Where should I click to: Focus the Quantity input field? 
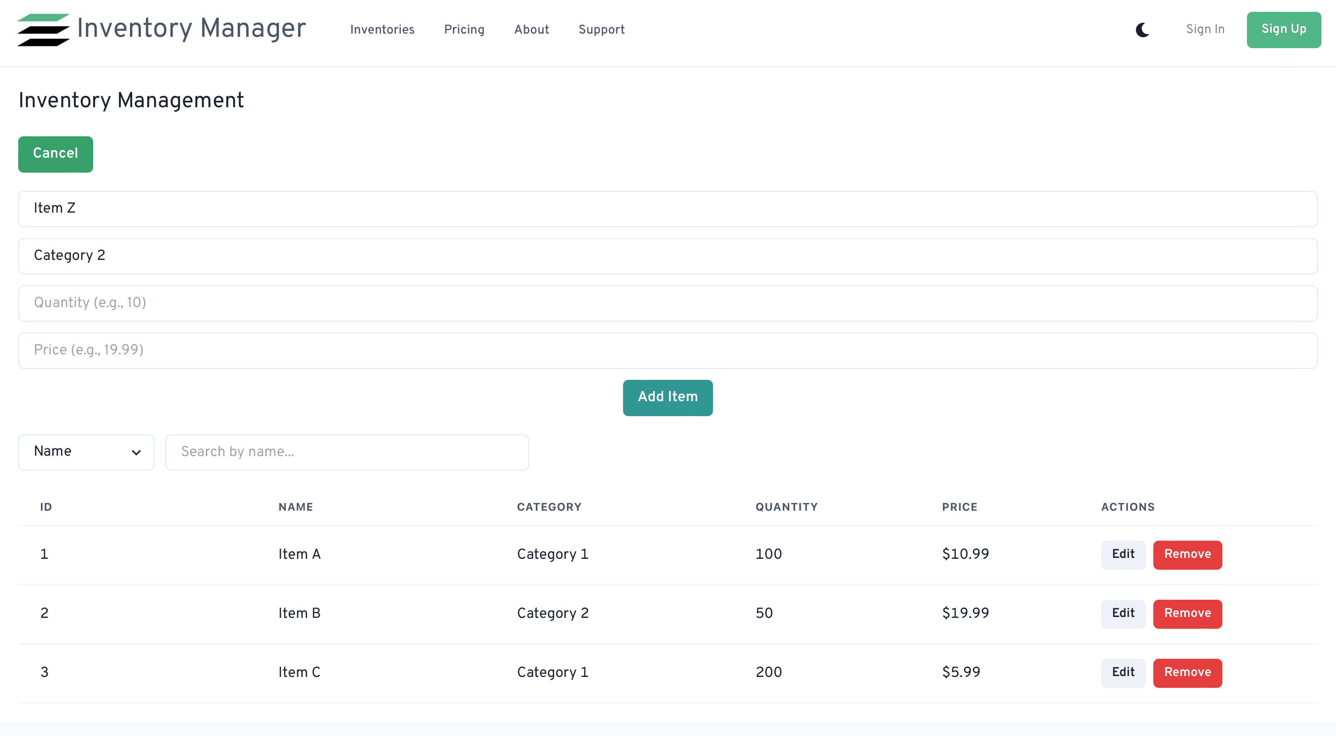[x=668, y=303]
